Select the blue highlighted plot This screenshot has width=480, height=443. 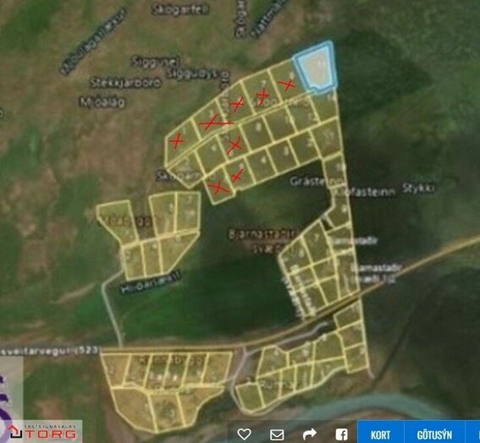coord(316,67)
